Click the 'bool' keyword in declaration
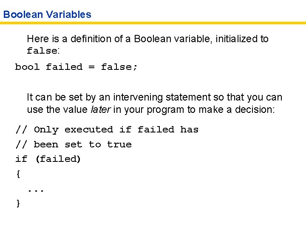This screenshot has width=306, height=230. tap(27, 67)
